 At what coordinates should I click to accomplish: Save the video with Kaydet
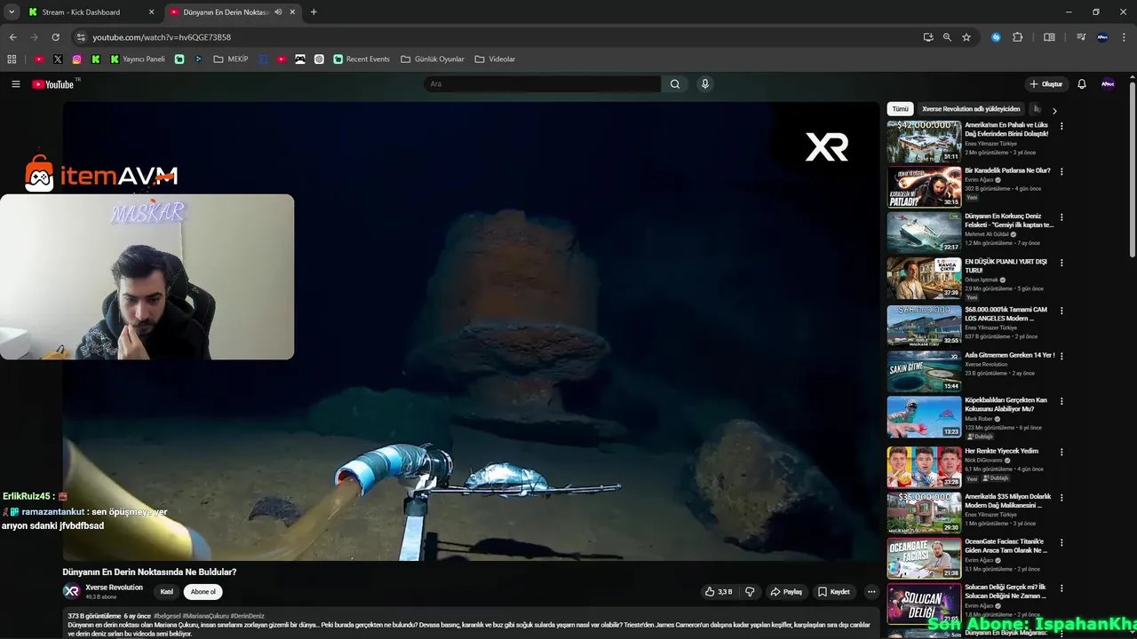[834, 592]
